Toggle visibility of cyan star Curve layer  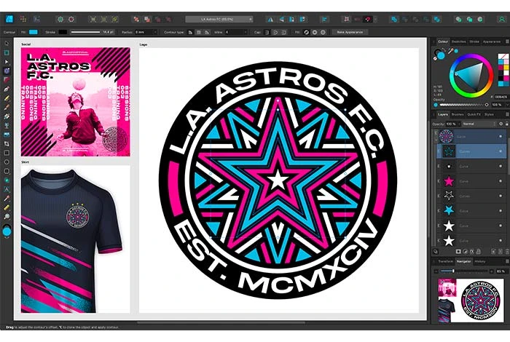point(501,210)
